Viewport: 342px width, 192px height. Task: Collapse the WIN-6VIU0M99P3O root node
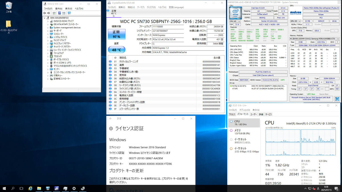44,18
